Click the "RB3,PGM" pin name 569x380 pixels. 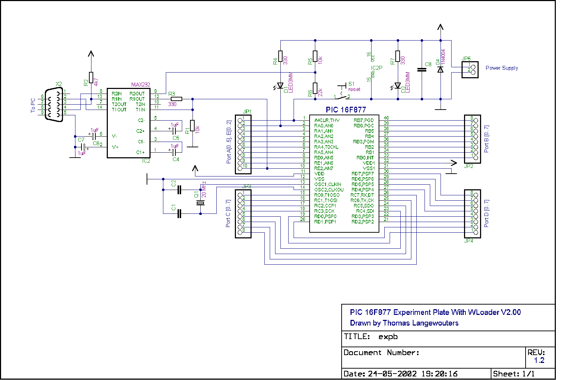[x=363, y=142]
